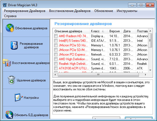Screen dimensions: 157x121
Task: Click the driver list scroll up arrow
Action: pyautogui.click(x=150, y=31)
